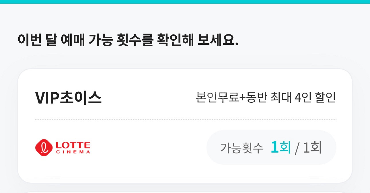
Task: Toggle the Lotte Cinema partner selection
Action: pos(63,147)
